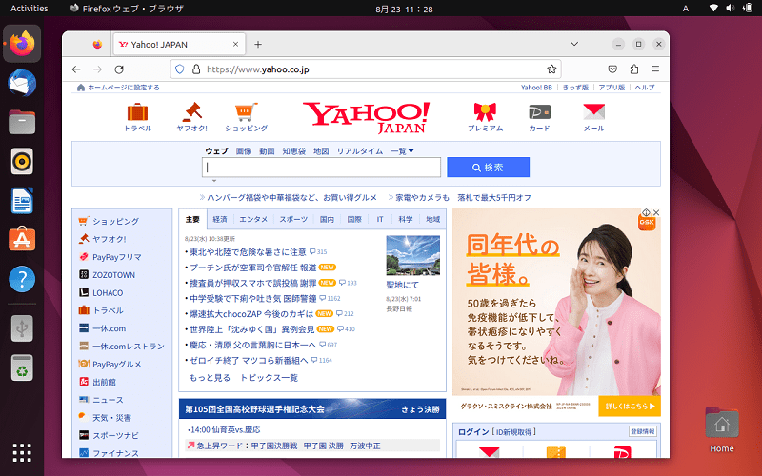The height and width of the screenshot is (476, 762).
Task: Open 天気・災害 in the left sidebar
Action: [111, 418]
